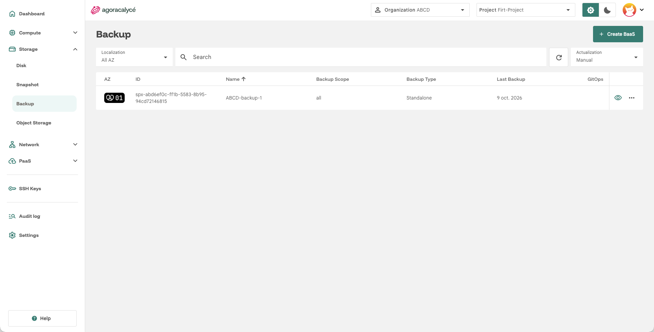This screenshot has width=654, height=332.
Task: Expand the PaaS menu chevron
Action: tap(75, 161)
